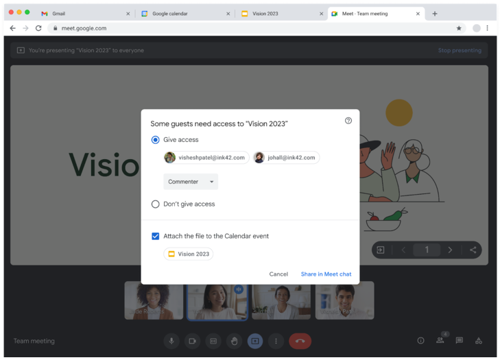500x360 pixels.
Task: Select the Give access radio button
Action: pyautogui.click(x=155, y=140)
